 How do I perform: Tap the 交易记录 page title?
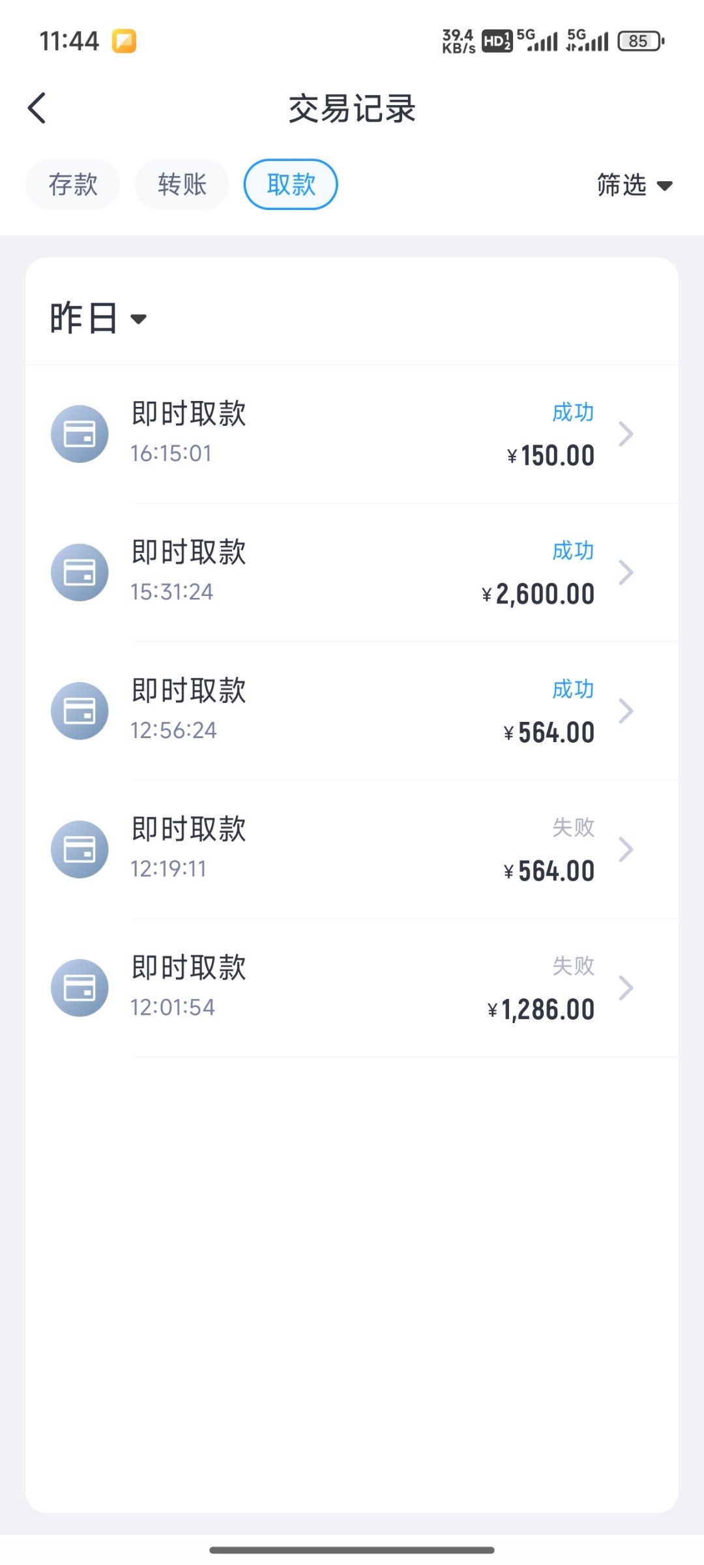coord(352,108)
